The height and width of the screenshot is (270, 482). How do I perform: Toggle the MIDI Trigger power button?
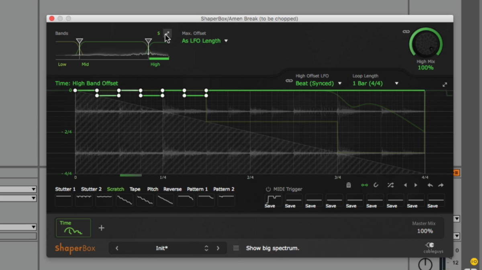pos(268,189)
